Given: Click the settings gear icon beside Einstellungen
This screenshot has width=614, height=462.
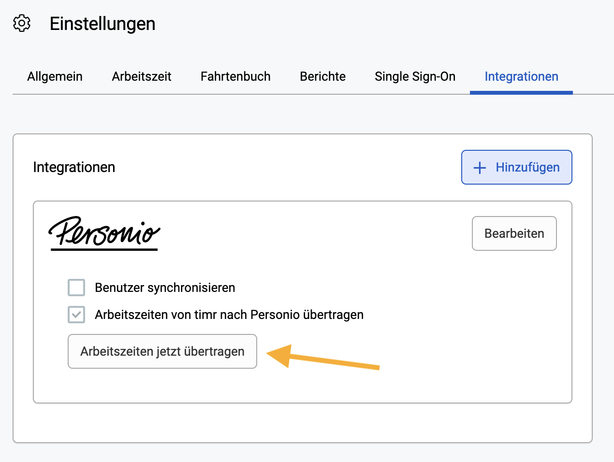Looking at the screenshot, I should tap(22, 23).
